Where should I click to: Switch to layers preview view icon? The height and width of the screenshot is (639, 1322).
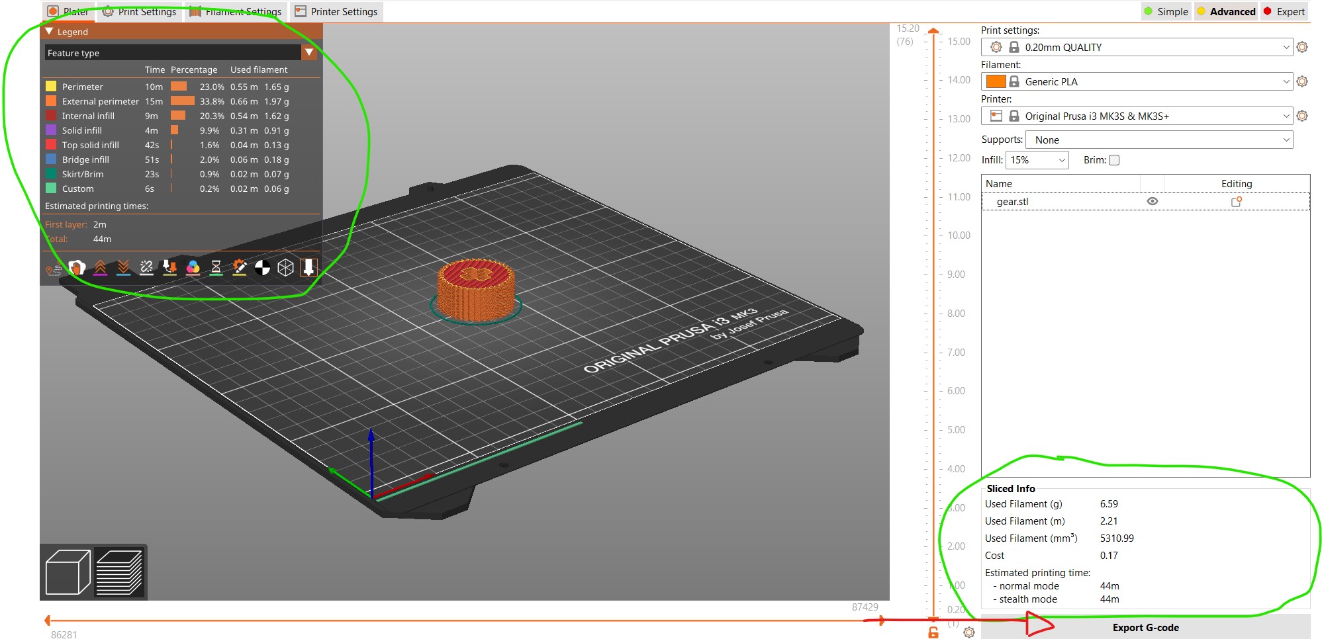[119, 572]
